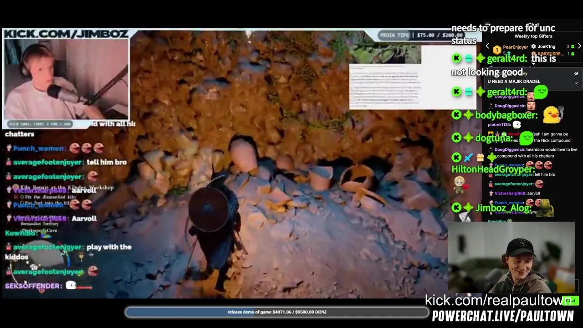Open JoeK1ng's gifter profile

[x=546, y=46]
